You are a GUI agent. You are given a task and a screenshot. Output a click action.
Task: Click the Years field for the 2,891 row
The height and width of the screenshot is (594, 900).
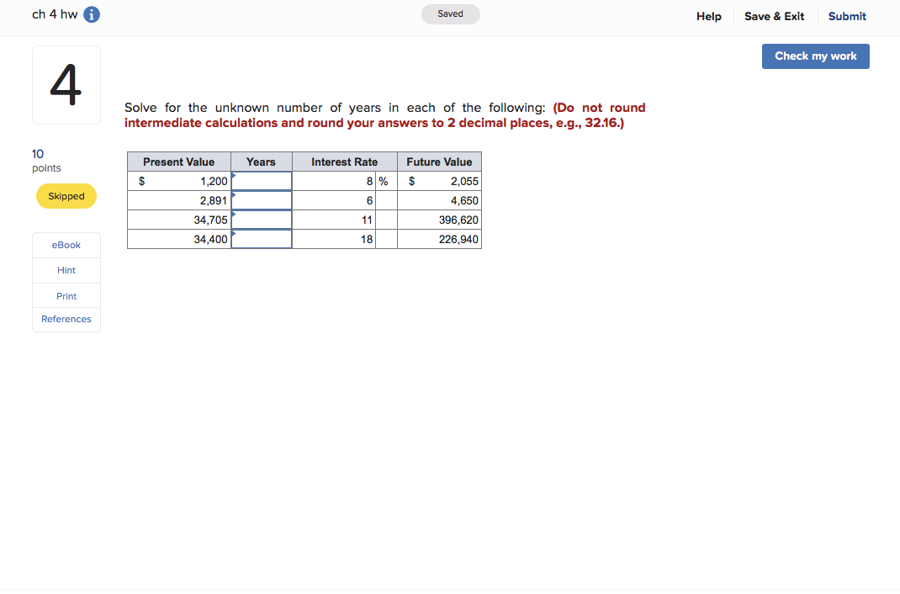pyautogui.click(x=261, y=201)
